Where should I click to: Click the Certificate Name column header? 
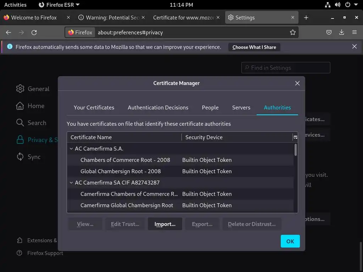point(124,137)
